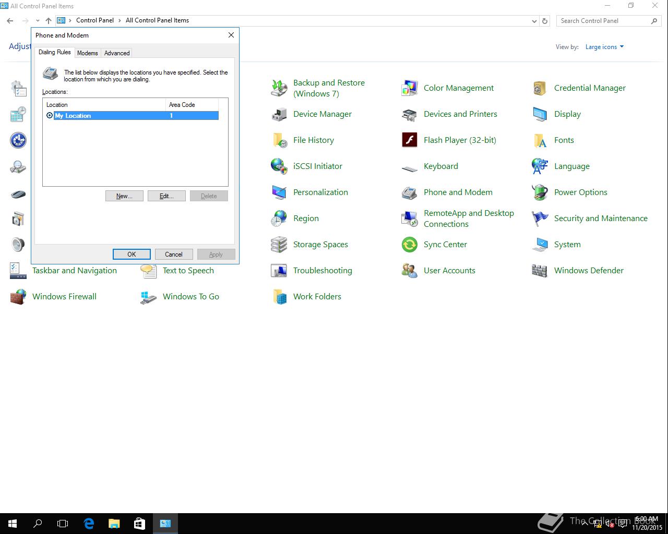
Task: Expand address bar history dropdown
Action: (534, 21)
